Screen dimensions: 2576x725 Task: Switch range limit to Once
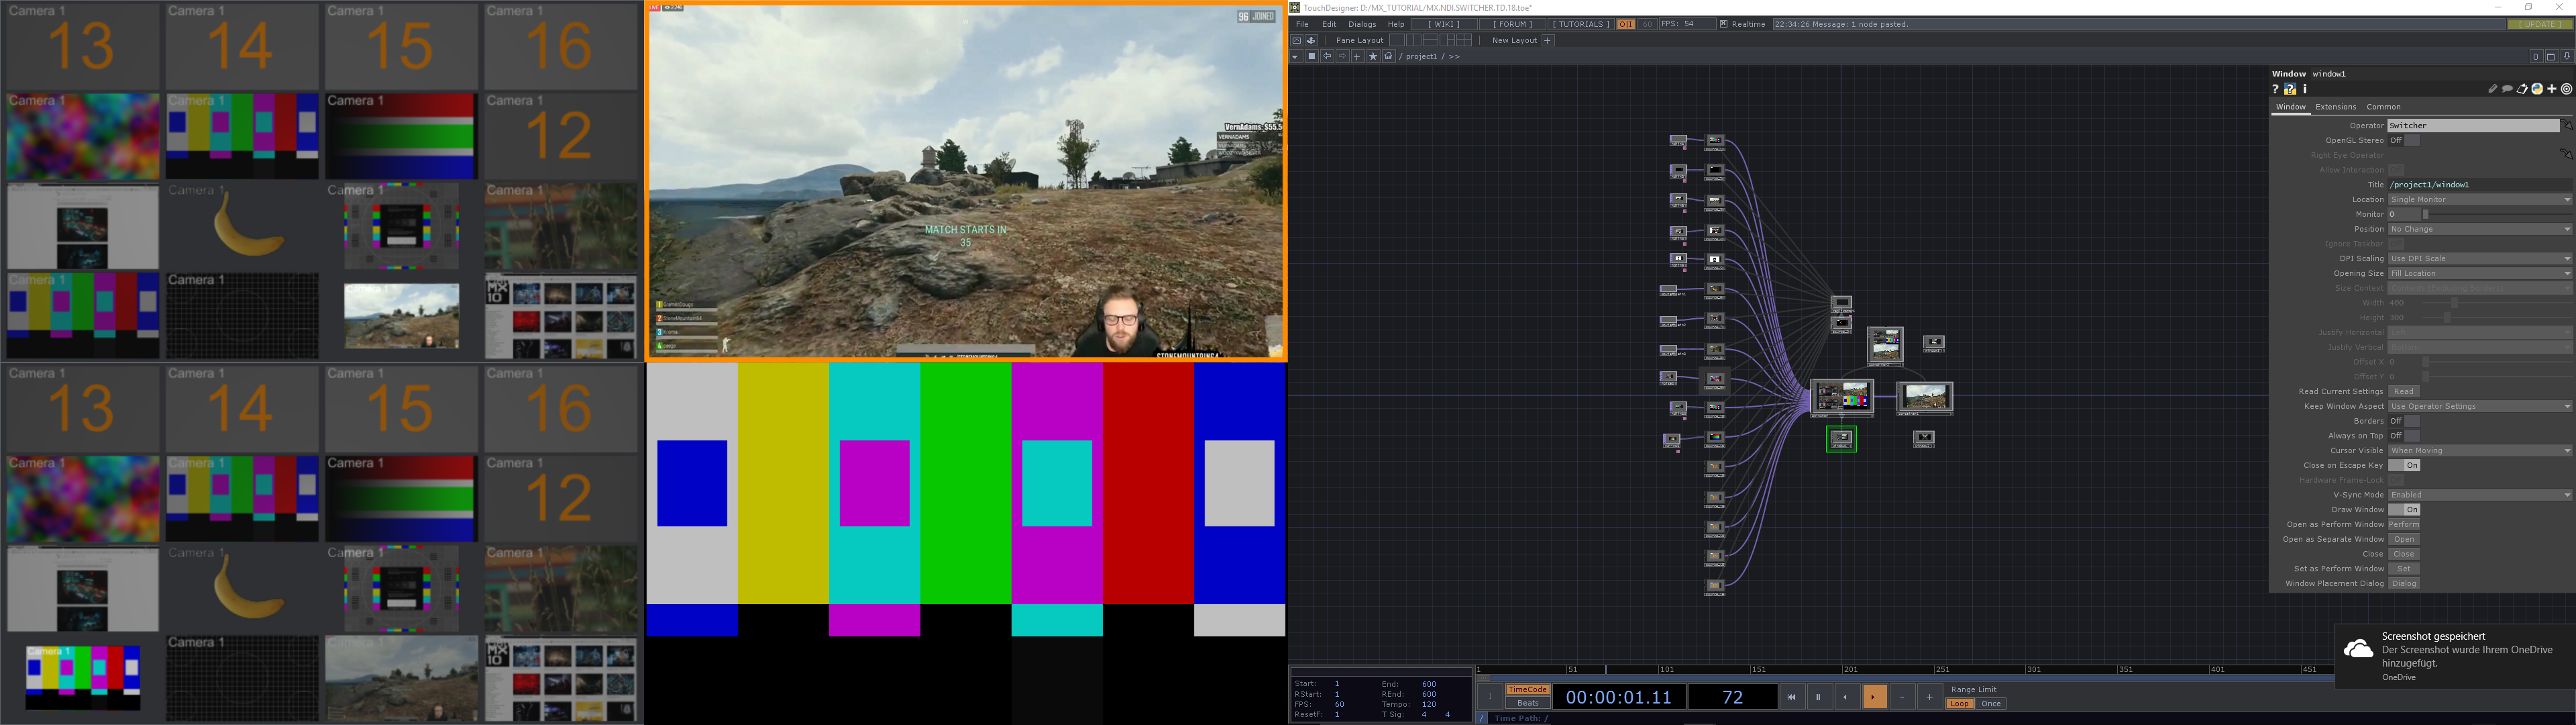[x=1991, y=704]
